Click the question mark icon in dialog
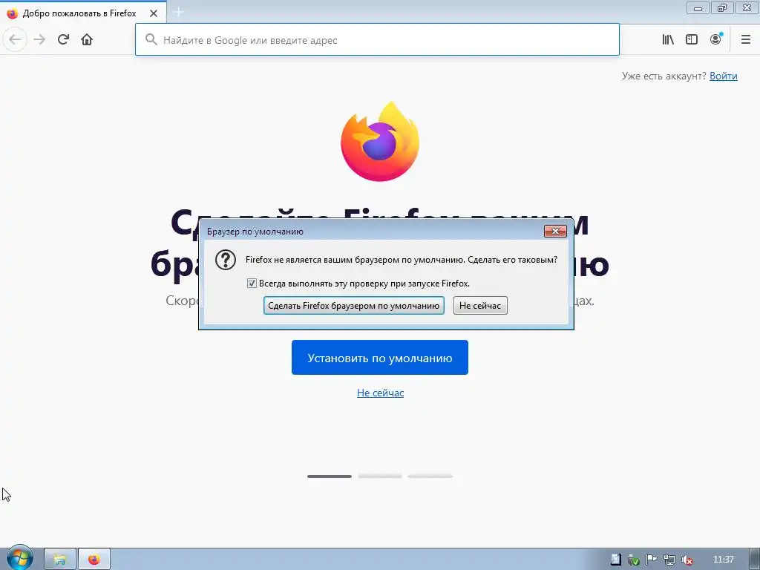 (x=226, y=261)
